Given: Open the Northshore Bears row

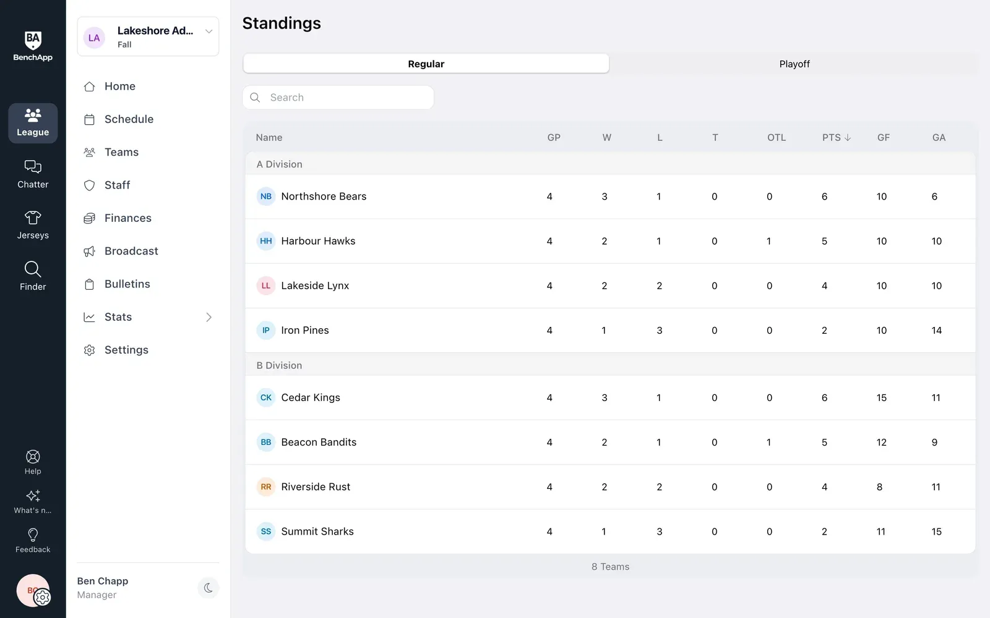Looking at the screenshot, I should pyautogui.click(x=610, y=197).
